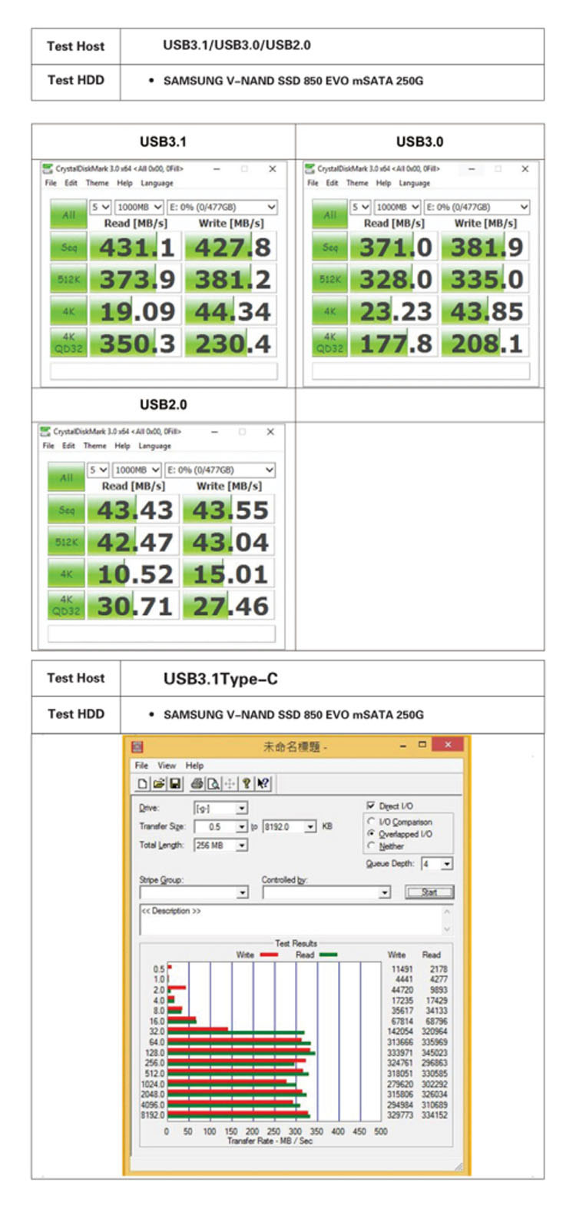Click the Start button in ATTO

pyautogui.click(x=429, y=892)
